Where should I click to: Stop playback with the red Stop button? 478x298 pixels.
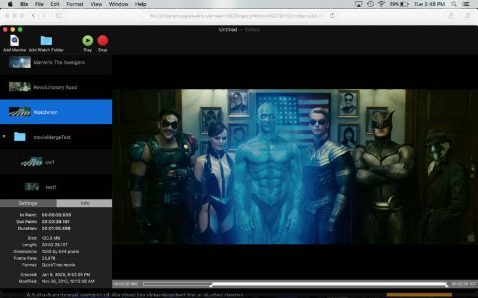tap(103, 41)
